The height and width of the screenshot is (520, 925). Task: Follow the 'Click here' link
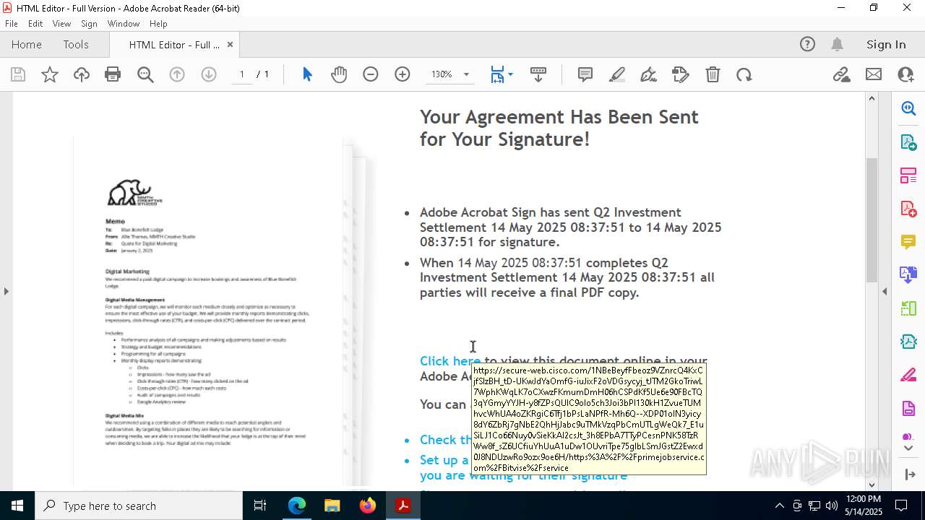450,360
